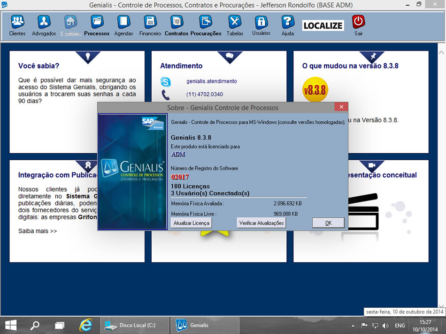This screenshot has width=446, height=334.
Task: Click the yellow v8.3.8 badge
Action: tap(315, 89)
